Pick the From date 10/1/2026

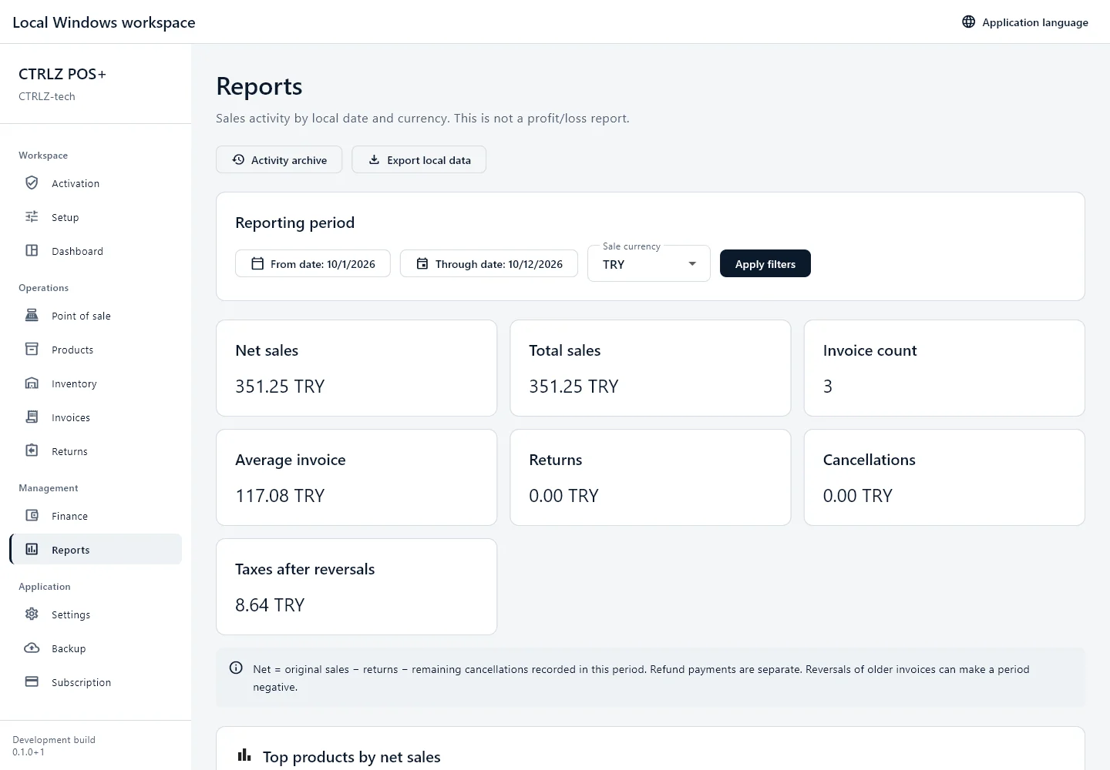coord(313,264)
